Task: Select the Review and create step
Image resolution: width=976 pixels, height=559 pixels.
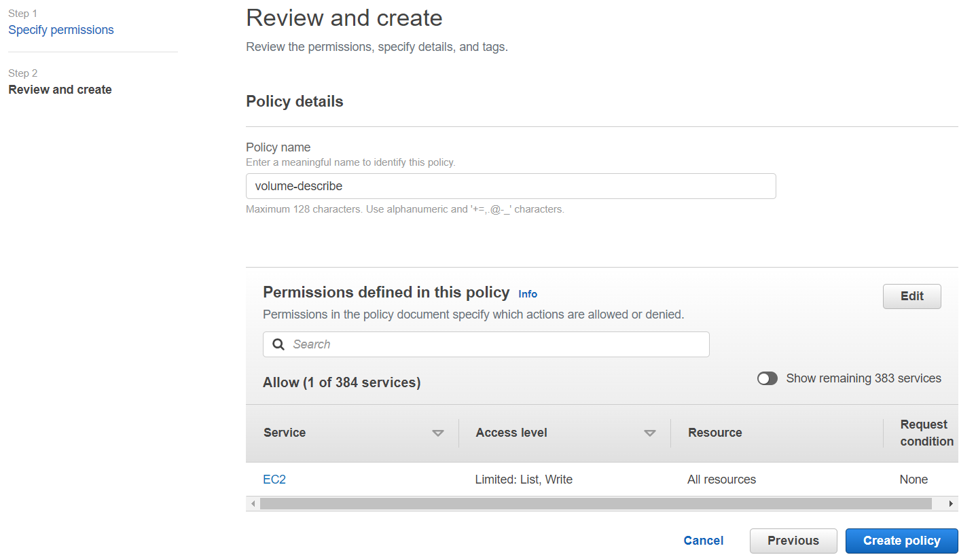Action: [60, 90]
